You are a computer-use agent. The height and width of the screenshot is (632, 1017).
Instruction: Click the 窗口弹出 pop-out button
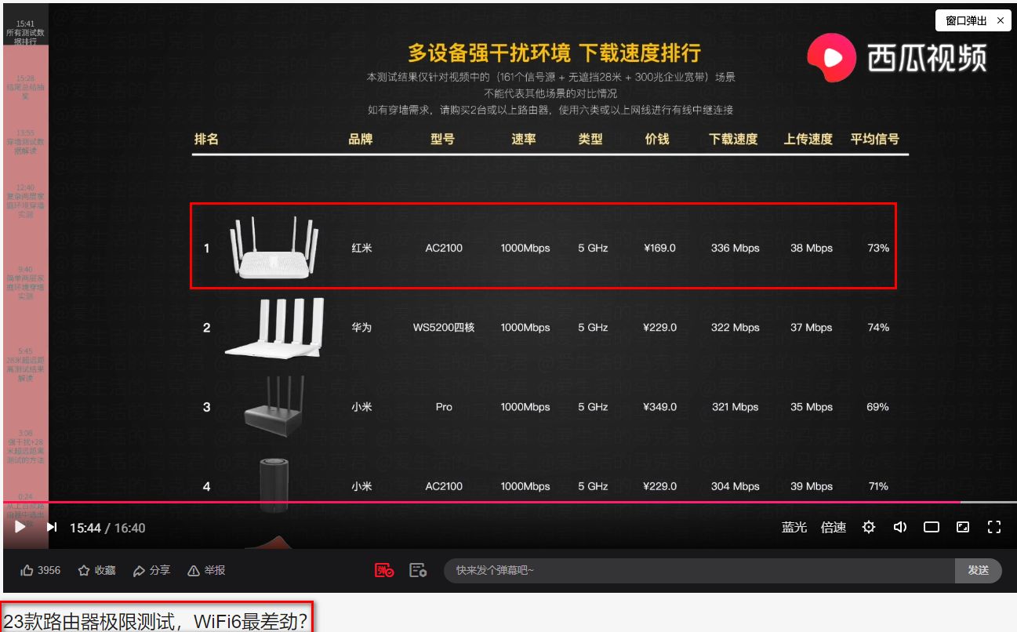point(966,21)
